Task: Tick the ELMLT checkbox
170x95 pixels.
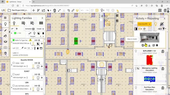Action: [x=14, y=74]
